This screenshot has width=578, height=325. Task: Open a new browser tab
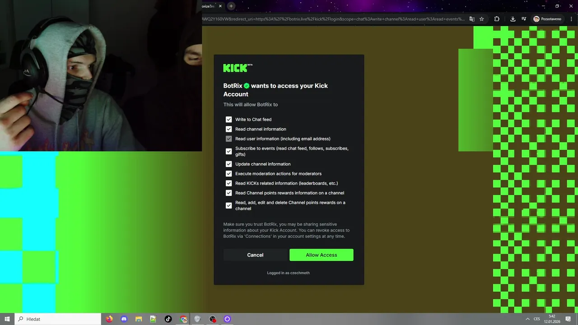click(x=231, y=6)
